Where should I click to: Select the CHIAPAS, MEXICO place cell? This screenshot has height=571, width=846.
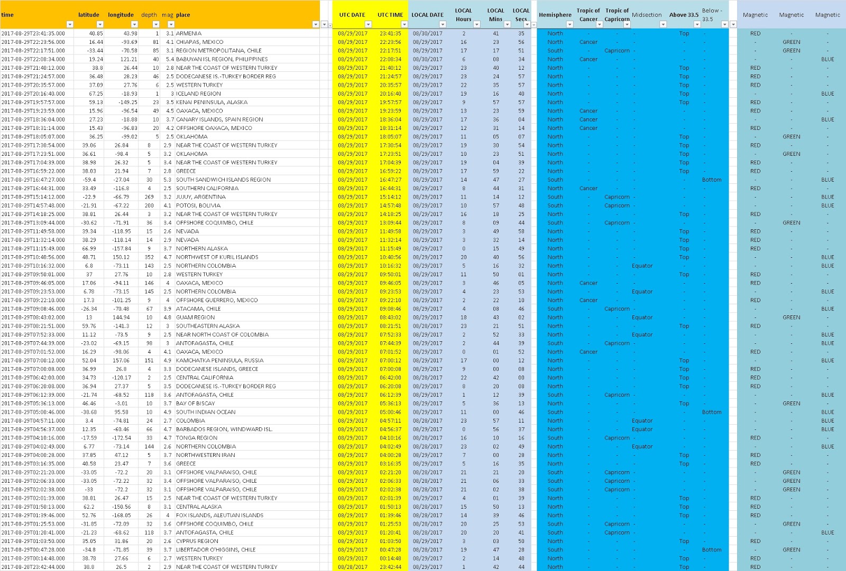pyautogui.click(x=247, y=42)
